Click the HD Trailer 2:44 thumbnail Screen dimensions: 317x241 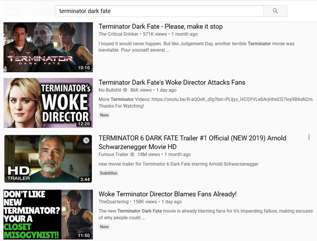coord(48,159)
